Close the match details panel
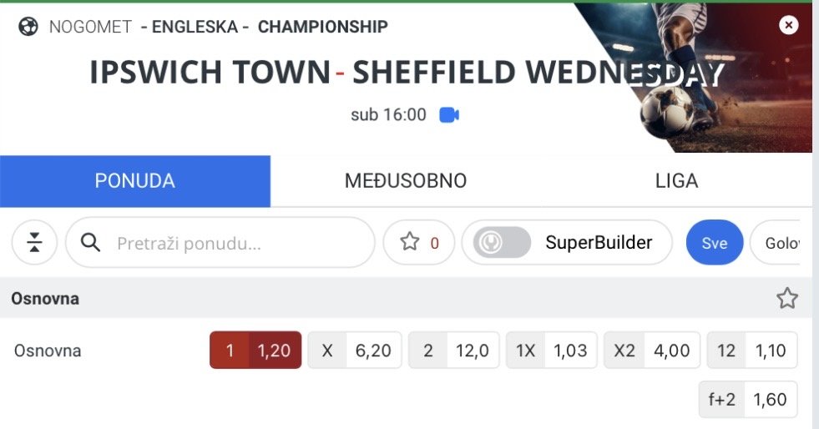Image resolution: width=819 pixels, height=429 pixels. tap(789, 25)
